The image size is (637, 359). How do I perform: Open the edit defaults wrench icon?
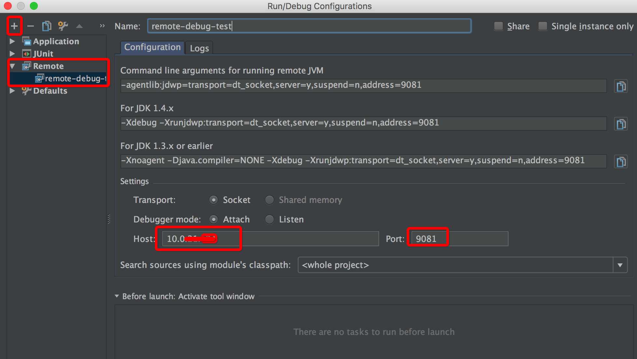click(x=63, y=26)
